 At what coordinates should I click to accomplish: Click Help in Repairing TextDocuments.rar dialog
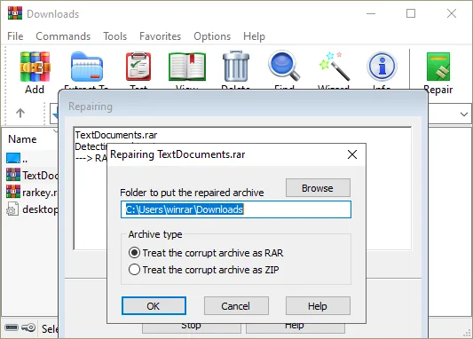point(318,306)
